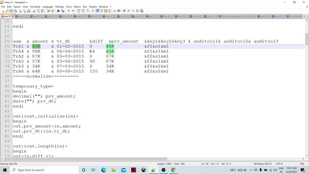
Task: Click the UTF-8 encoding status entry
Action: 279,164
